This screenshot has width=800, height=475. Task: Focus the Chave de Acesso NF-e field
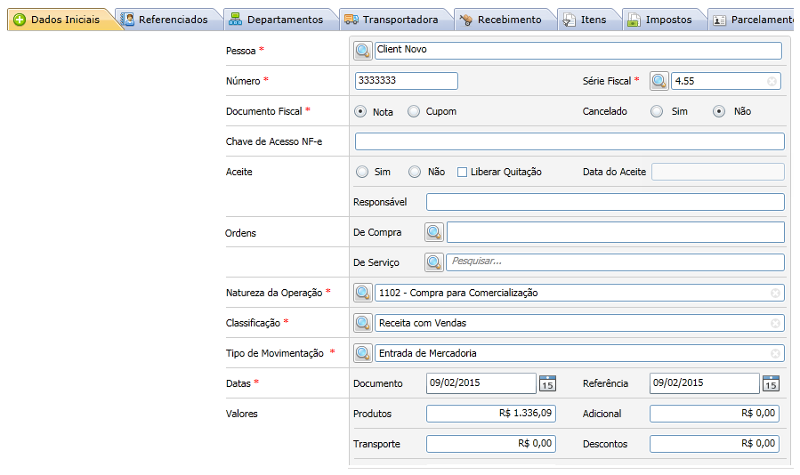coord(570,141)
